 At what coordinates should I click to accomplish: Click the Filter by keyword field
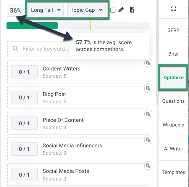pyautogui.click(x=39, y=49)
